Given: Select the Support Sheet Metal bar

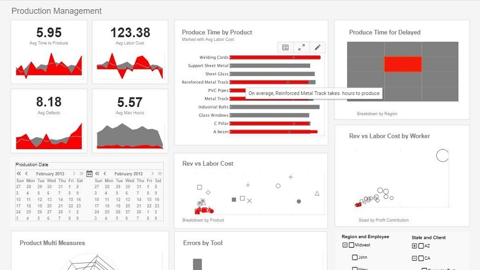Looking at the screenshot, I should point(270,66).
